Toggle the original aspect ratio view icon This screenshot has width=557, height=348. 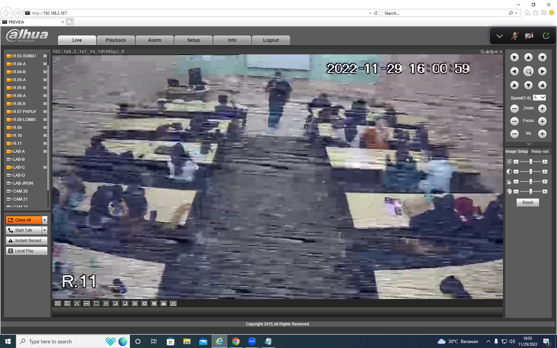coord(87,304)
